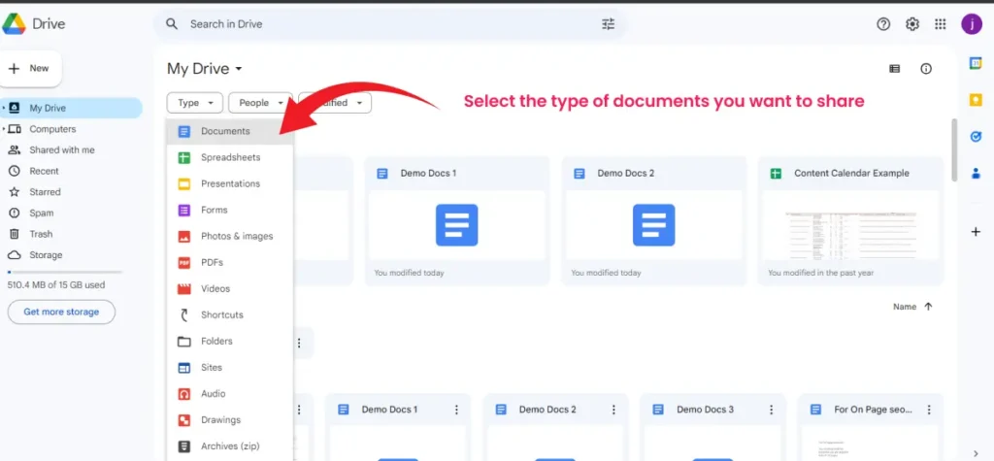Image resolution: width=994 pixels, height=461 pixels.
Task: Show file details info panel
Action: click(x=926, y=69)
